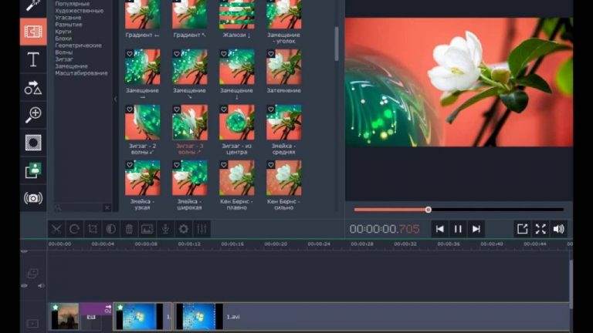The height and width of the screenshot is (333, 593).
Task: Jump to previous frame button
Action: (440, 229)
